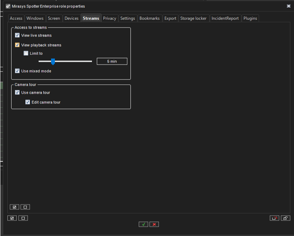Select the IncidentReport tab
The image size is (294, 236).
point(225,18)
